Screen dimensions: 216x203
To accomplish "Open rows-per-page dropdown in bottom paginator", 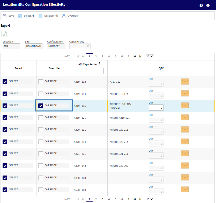I will pos(150,199).
